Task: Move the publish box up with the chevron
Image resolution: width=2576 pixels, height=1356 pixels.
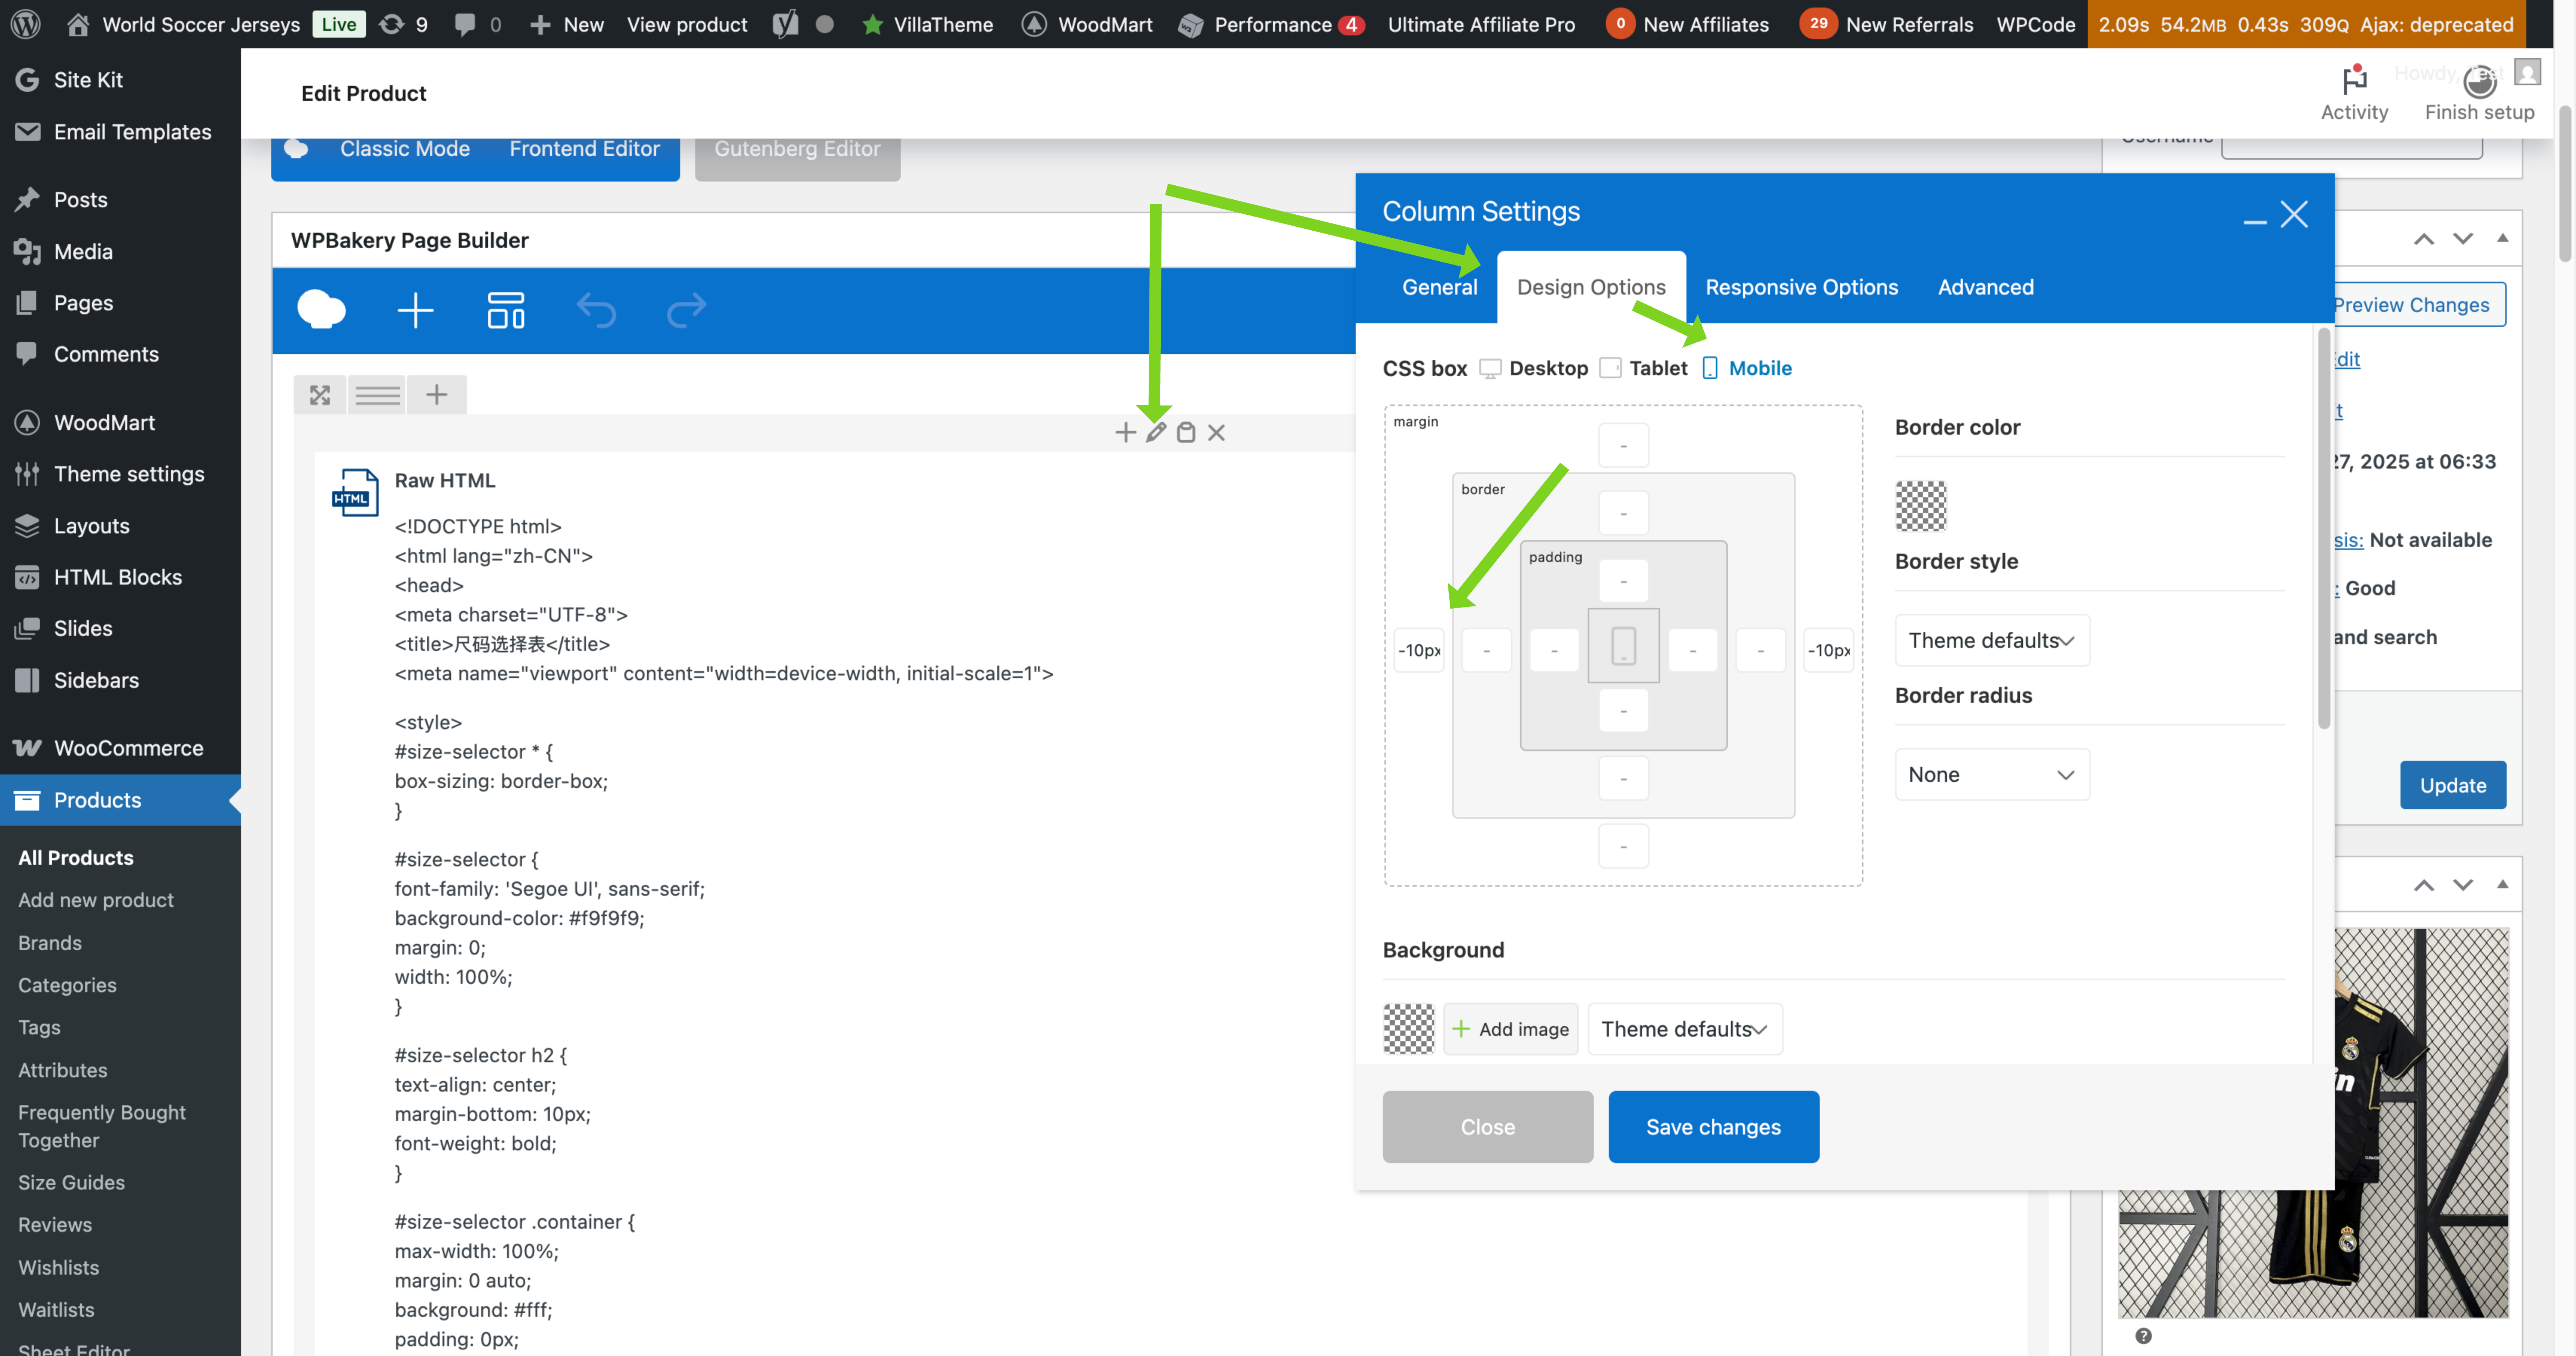Action: (2423, 239)
